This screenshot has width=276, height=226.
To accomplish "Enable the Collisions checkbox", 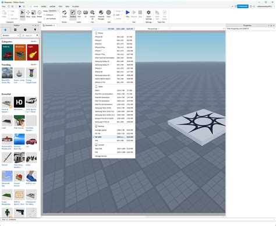I will coord(44,15).
